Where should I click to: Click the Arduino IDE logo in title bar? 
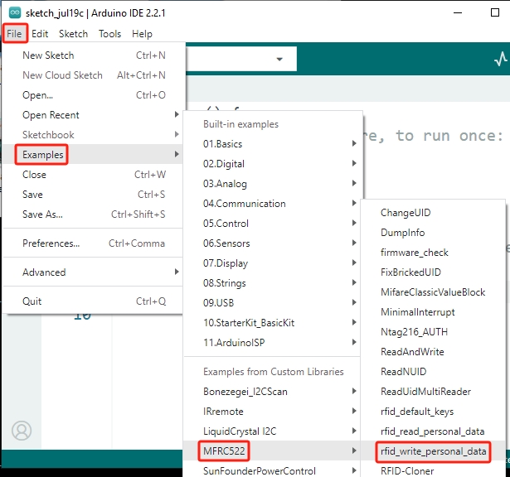click(15, 13)
